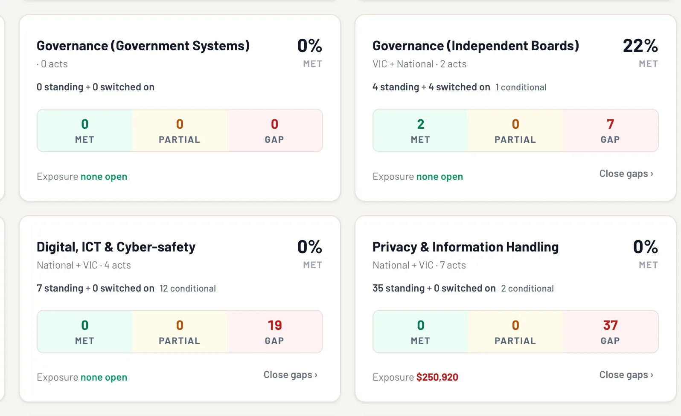Image resolution: width=681 pixels, height=416 pixels.
Task: Click "35 standing + 0 switched on" text
Action: pyautogui.click(x=434, y=288)
